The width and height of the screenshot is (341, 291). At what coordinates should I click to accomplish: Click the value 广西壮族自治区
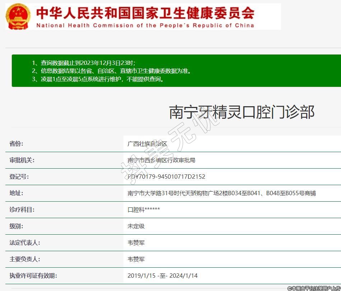pyautogui.click(x=148, y=144)
